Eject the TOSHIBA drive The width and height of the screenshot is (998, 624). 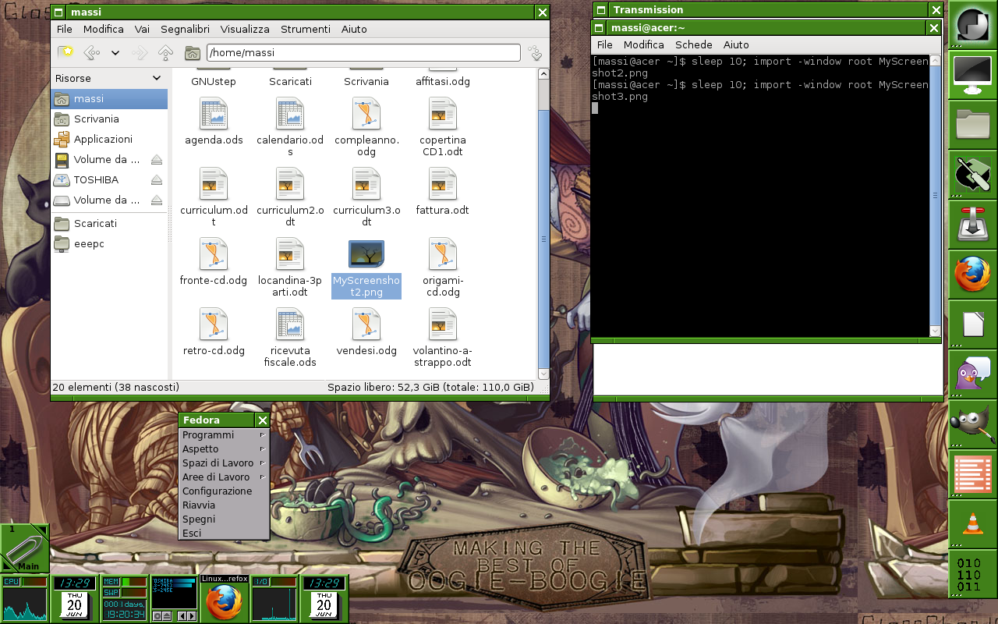(x=156, y=179)
